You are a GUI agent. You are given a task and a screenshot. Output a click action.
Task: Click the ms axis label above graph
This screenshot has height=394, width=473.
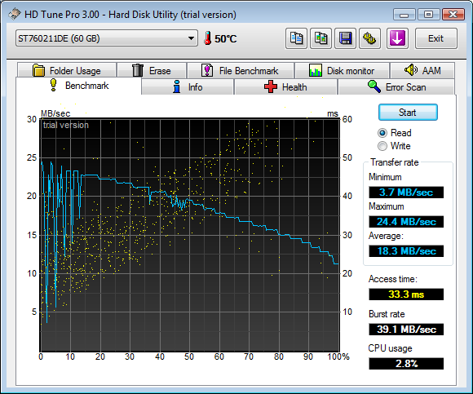tap(333, 113)
